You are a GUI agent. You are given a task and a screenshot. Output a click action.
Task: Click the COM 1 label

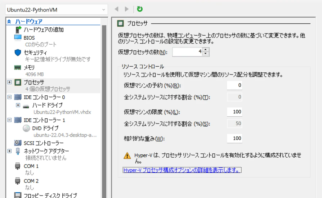pyautogui.click(x=31, y=166)
